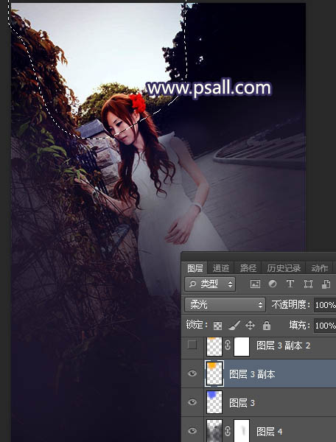336x442 pixels.
Task: Open the 历史记录 tab
Action: click(x=284, y=268)
